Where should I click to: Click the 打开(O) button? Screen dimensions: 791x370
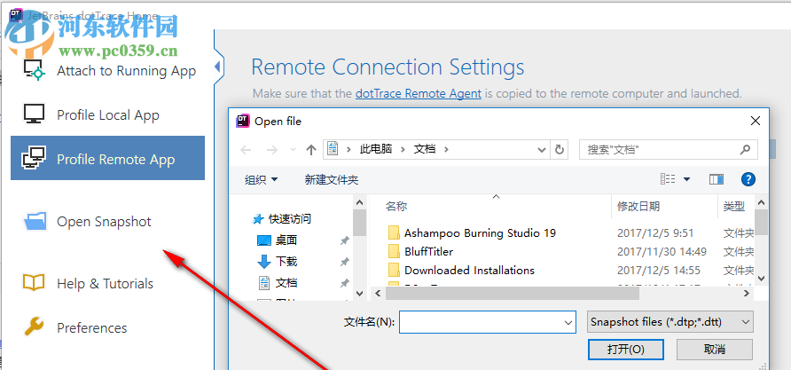click(625, 349)
